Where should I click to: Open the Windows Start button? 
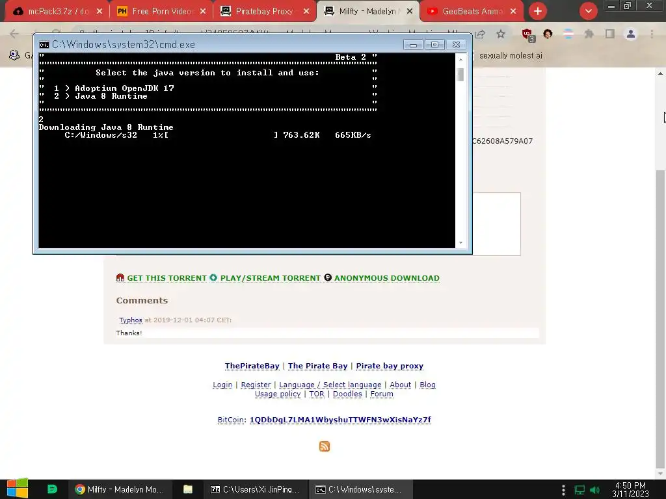point(17,489)
